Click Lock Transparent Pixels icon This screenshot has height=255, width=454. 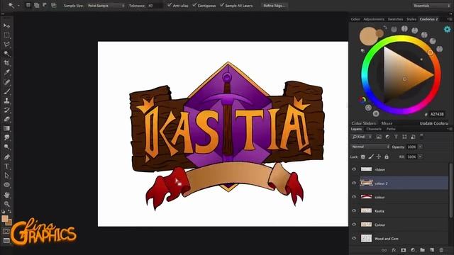point(363,157)
